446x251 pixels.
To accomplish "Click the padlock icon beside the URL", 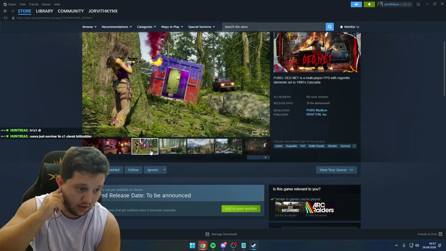I will pyautogui.click(x=13, y=18).
